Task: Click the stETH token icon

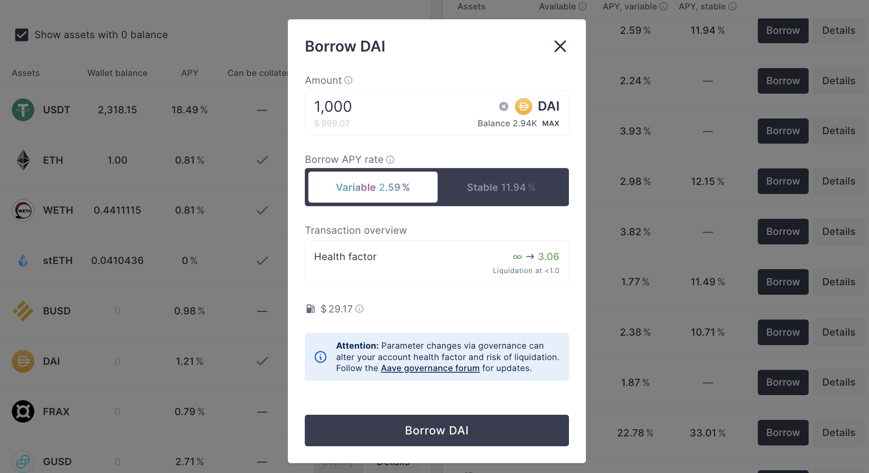Action: [23, 261]
